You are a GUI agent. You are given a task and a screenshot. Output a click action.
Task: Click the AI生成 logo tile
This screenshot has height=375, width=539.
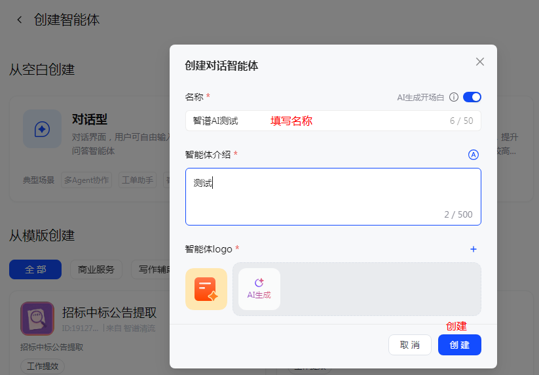[x=259, y=289]
